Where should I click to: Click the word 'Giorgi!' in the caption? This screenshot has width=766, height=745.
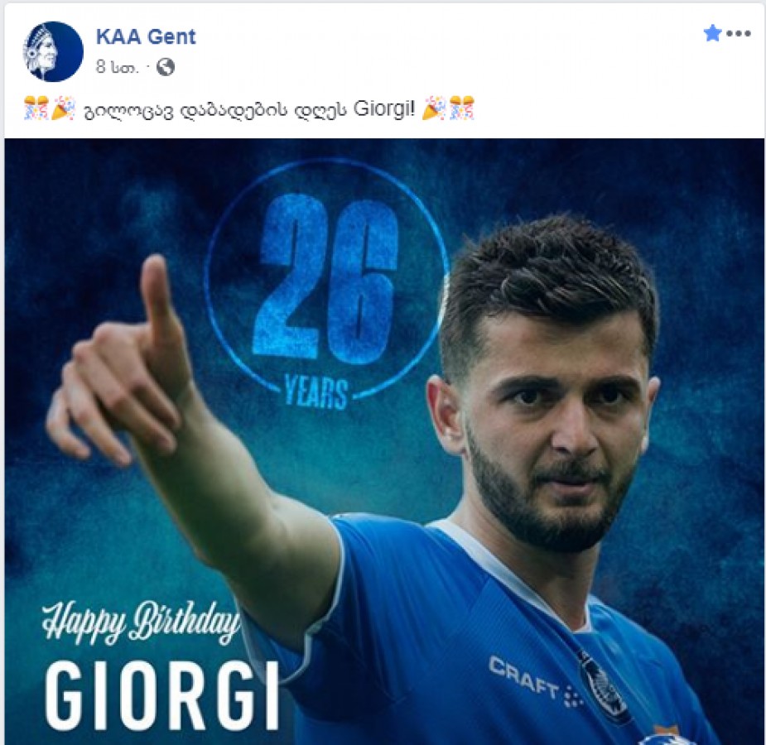click(384, 109)
